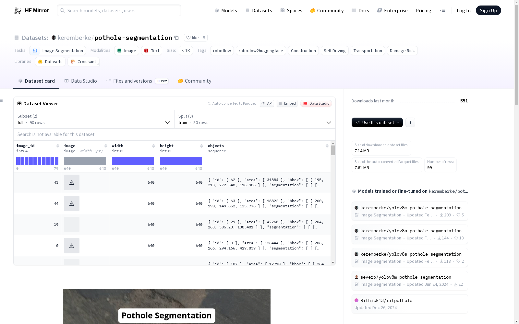Click the < 1K size tag
519x324 pixels.
[186, 51]
